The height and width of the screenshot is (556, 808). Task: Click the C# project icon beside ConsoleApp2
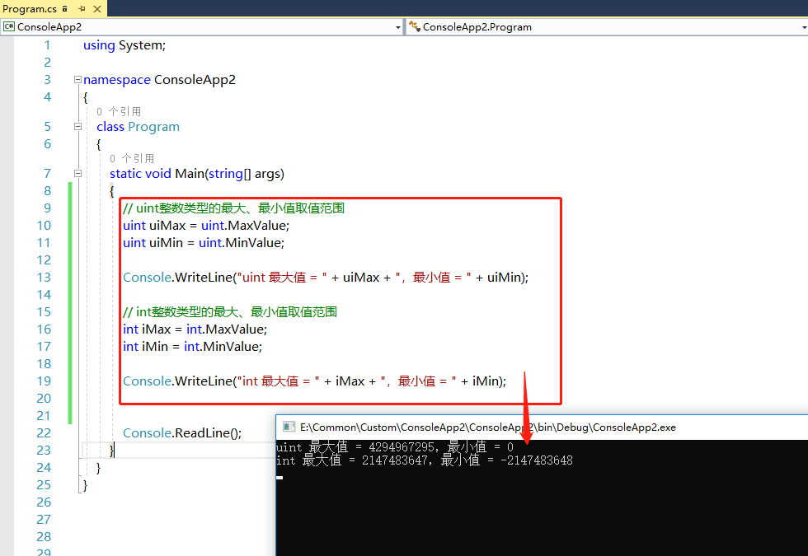click(x=9, y=27)
